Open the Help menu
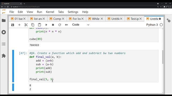Image resolution: width=172 pixels, height=96 pixels. click(85, 12)
